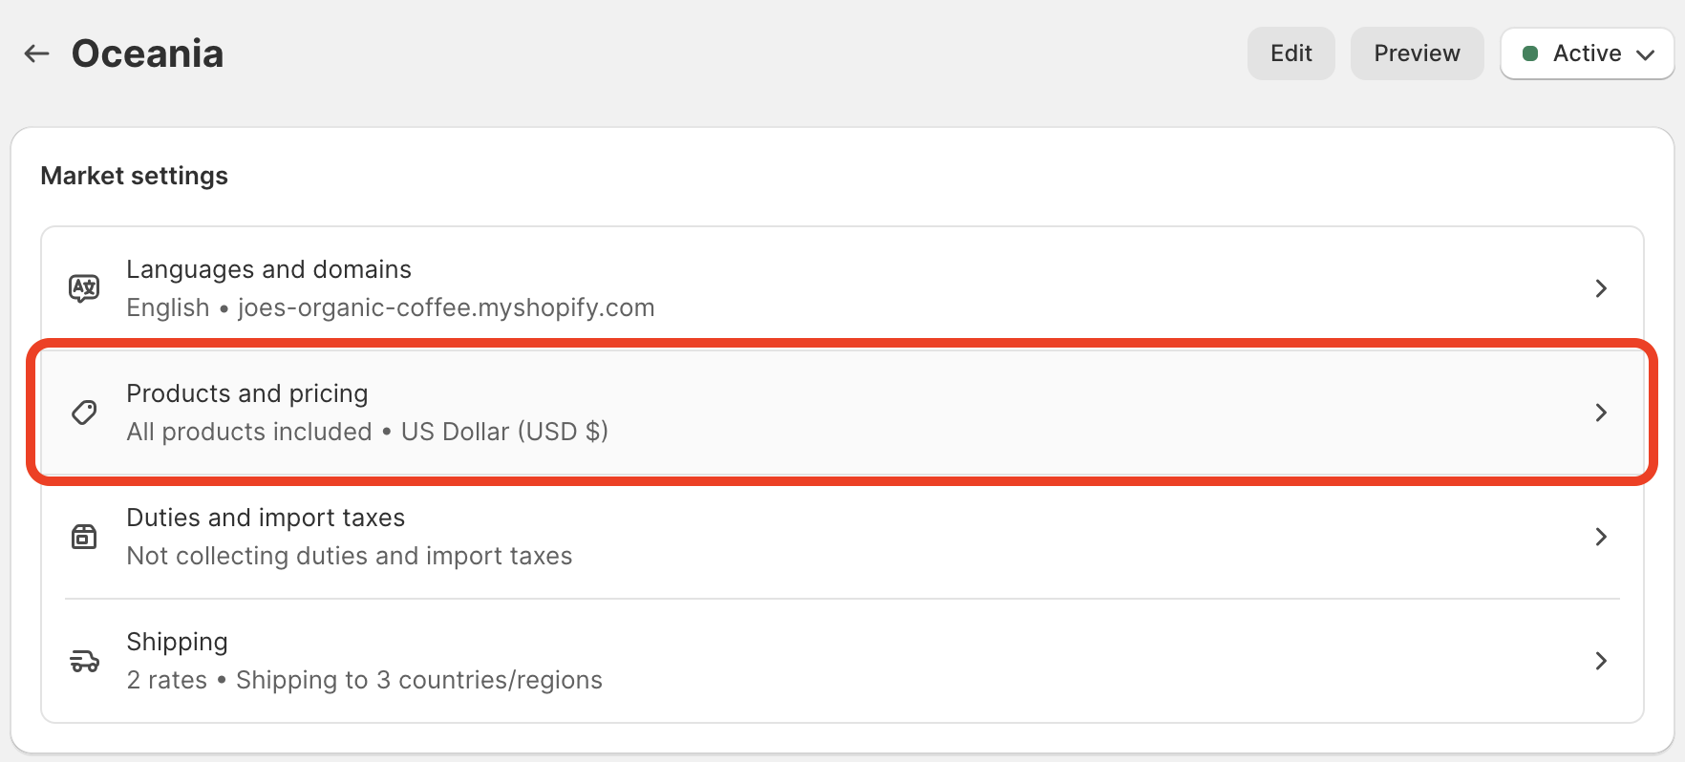Click the languages translation icon
This screenshot has height=762, width=1685.
tap(84, 287)
